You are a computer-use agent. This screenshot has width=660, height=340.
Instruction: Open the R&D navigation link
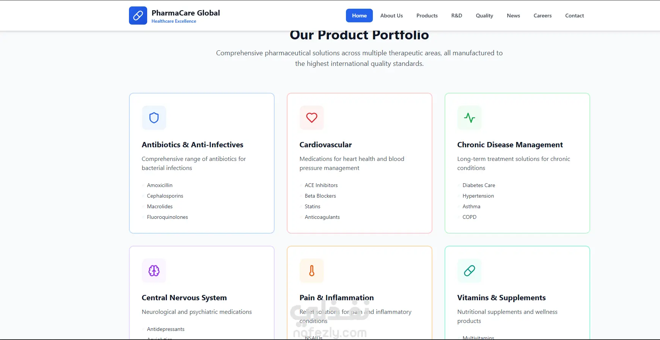coord(457,16)
